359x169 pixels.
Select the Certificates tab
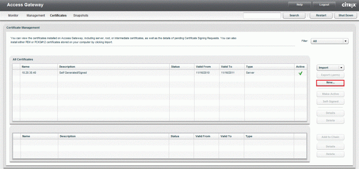58,15
